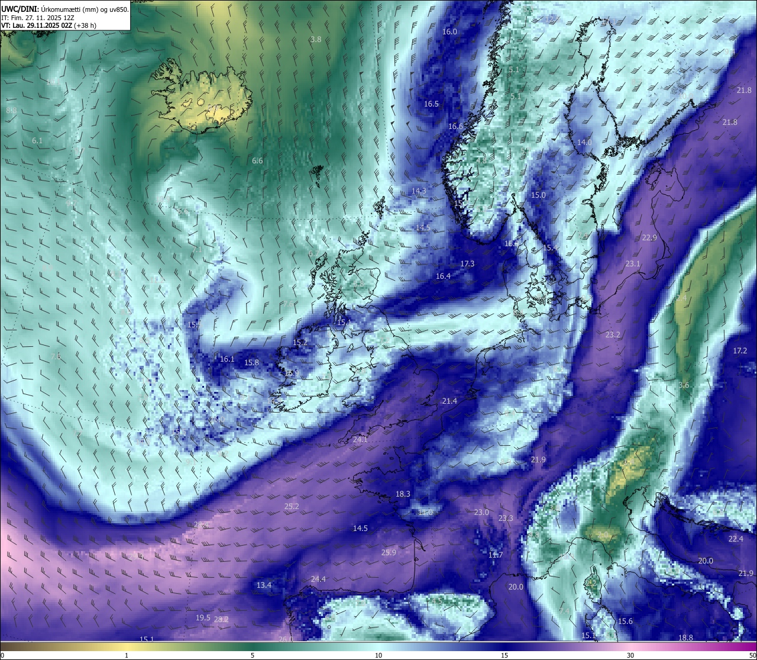Click the 17.2 map value

click(x=740, y=350)
